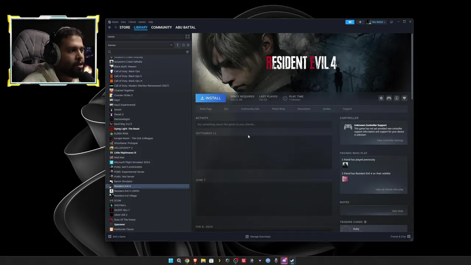Screen dimensions: 471x265
Task: Open Brave browser from the taskbar
Action: [195, 261]
